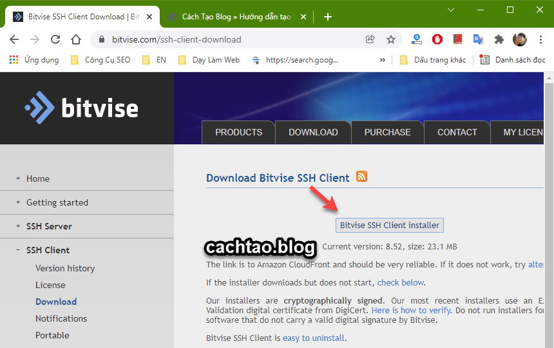554x348 pixels.
Task: Open License page in sidebar
Action: coord(50,285)
